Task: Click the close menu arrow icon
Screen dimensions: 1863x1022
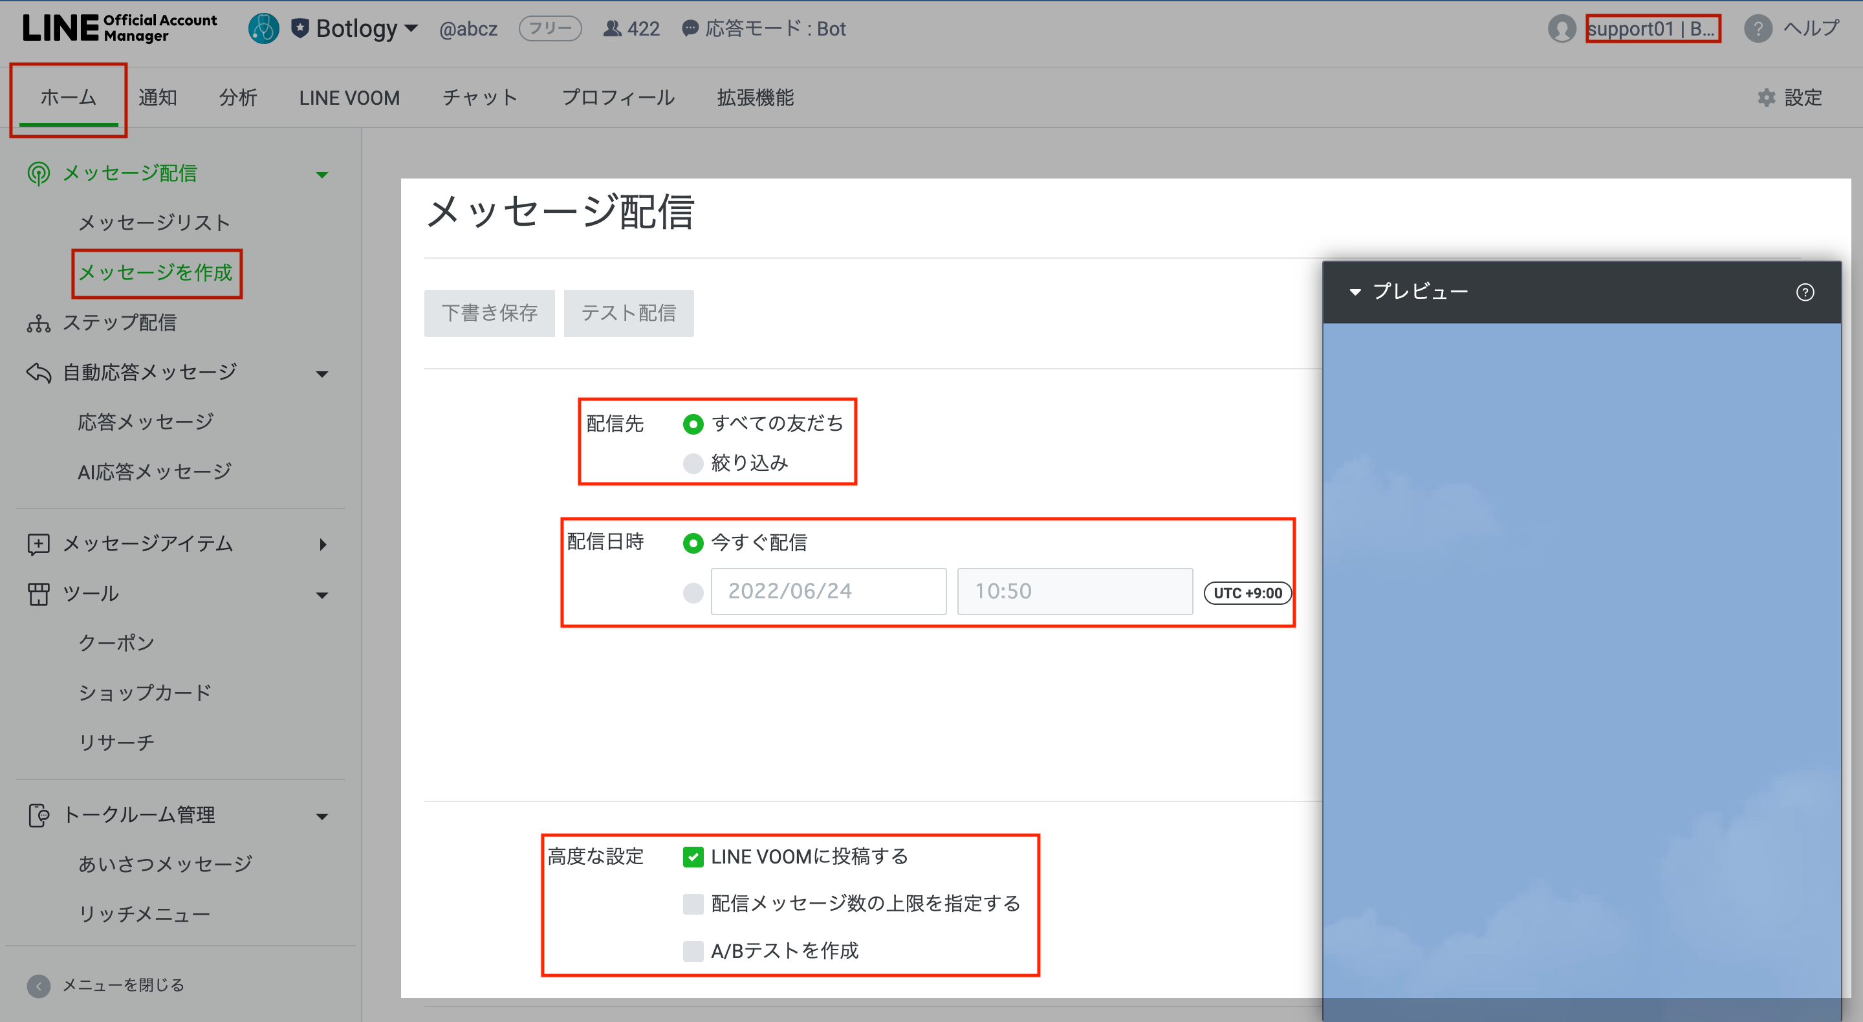Action: point(38,985)
